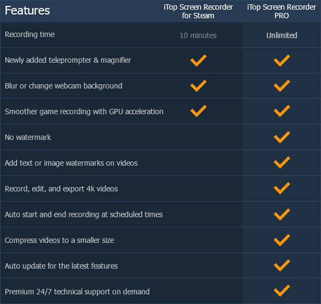Click the PRO checkmark for No watermark
This screenshot has width=321, height=304.
tap(282, 137)
